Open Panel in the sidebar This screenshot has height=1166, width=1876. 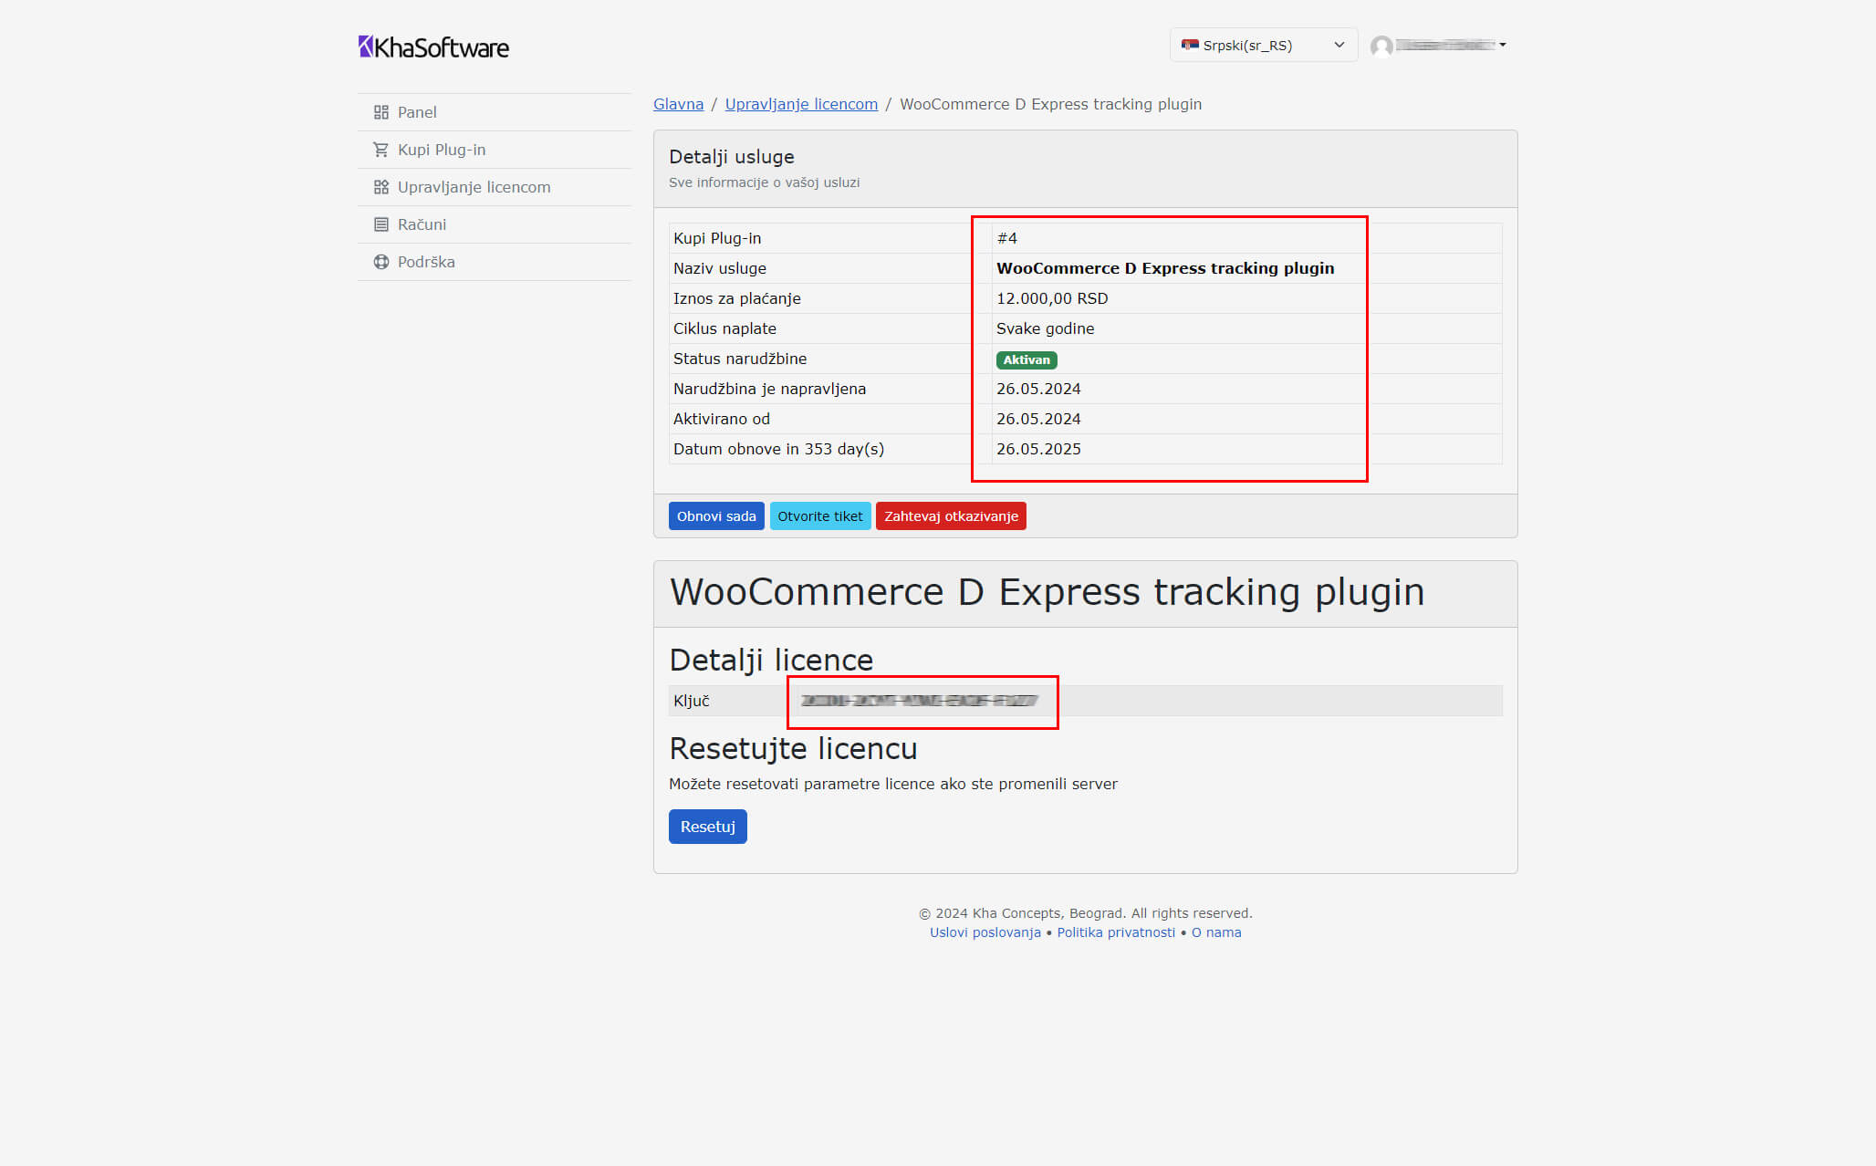[495, 112]
